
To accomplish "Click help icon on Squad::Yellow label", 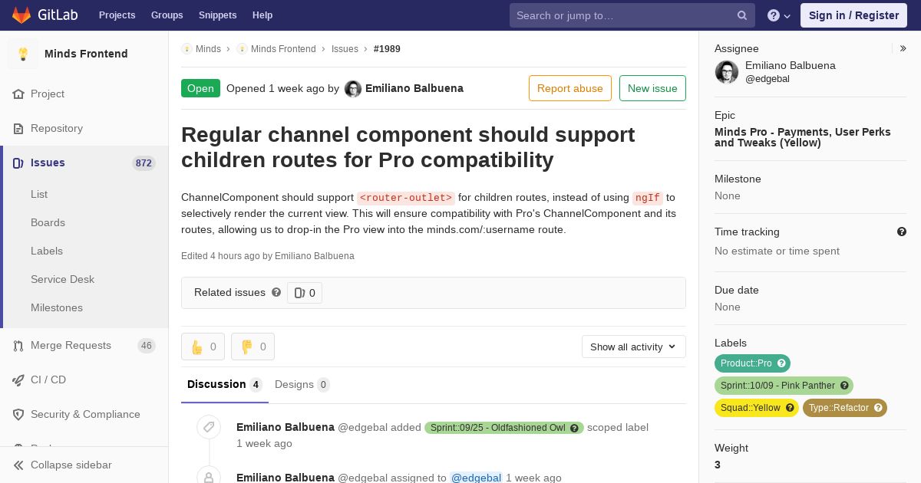I will coord(790,408).
